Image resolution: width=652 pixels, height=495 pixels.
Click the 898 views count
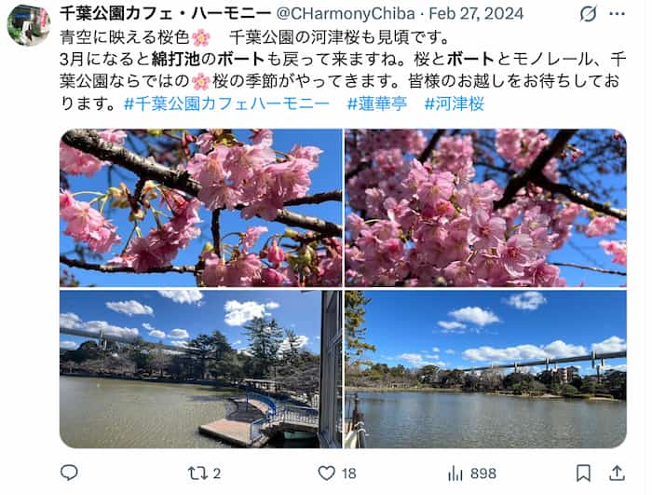click(483, 474)
